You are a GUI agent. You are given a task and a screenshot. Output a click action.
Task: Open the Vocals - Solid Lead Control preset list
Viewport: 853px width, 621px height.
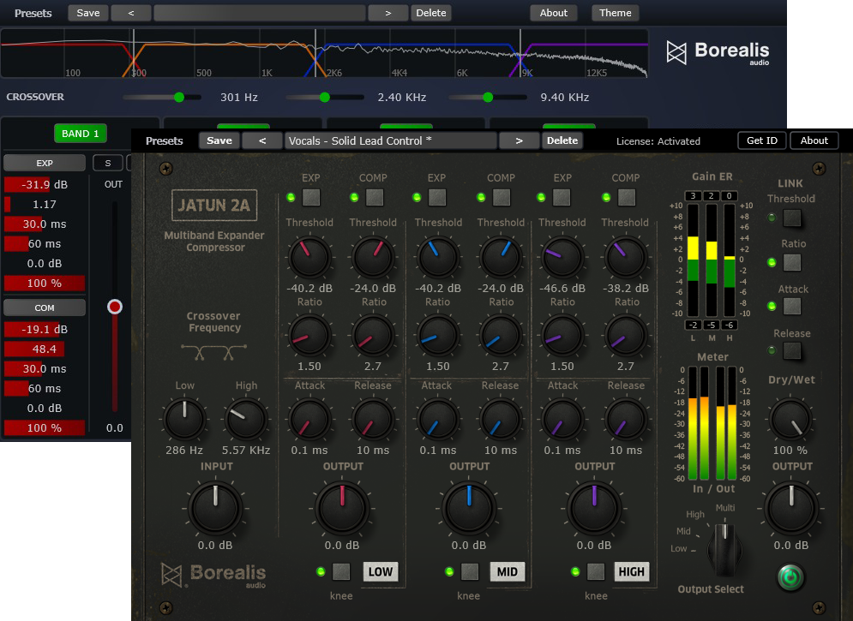tap(391, 140)
